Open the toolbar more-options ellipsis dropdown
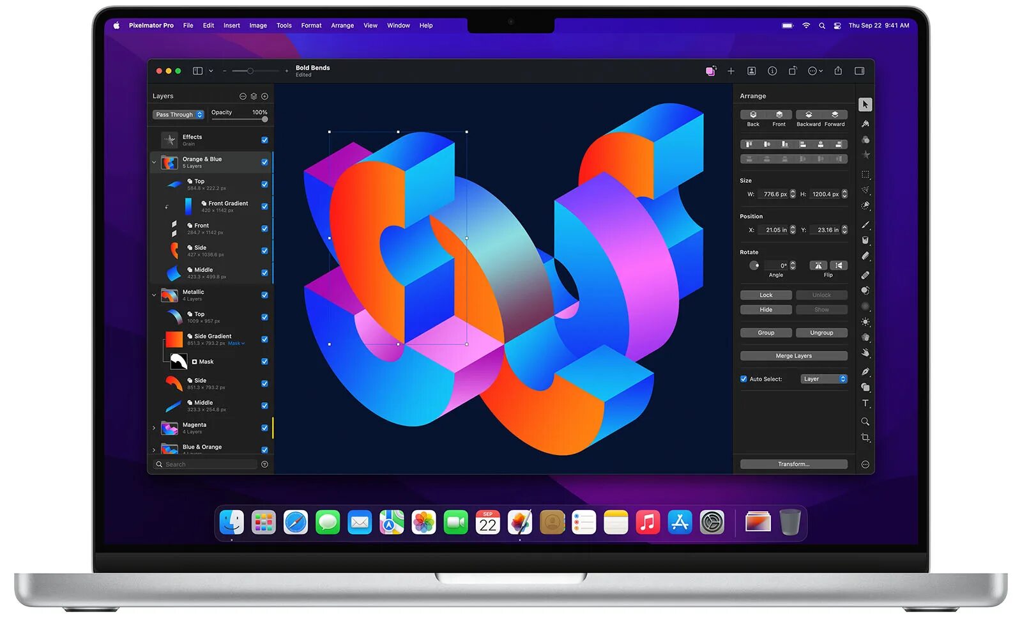 815,71
